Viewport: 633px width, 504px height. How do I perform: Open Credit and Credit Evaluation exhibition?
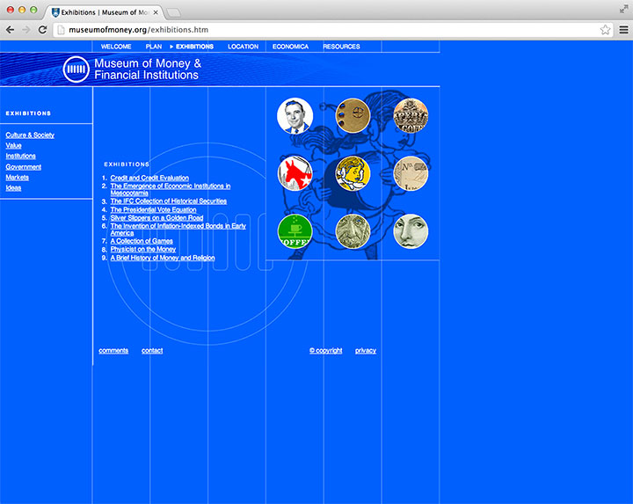pyautogui.click(x=149, y=178)
